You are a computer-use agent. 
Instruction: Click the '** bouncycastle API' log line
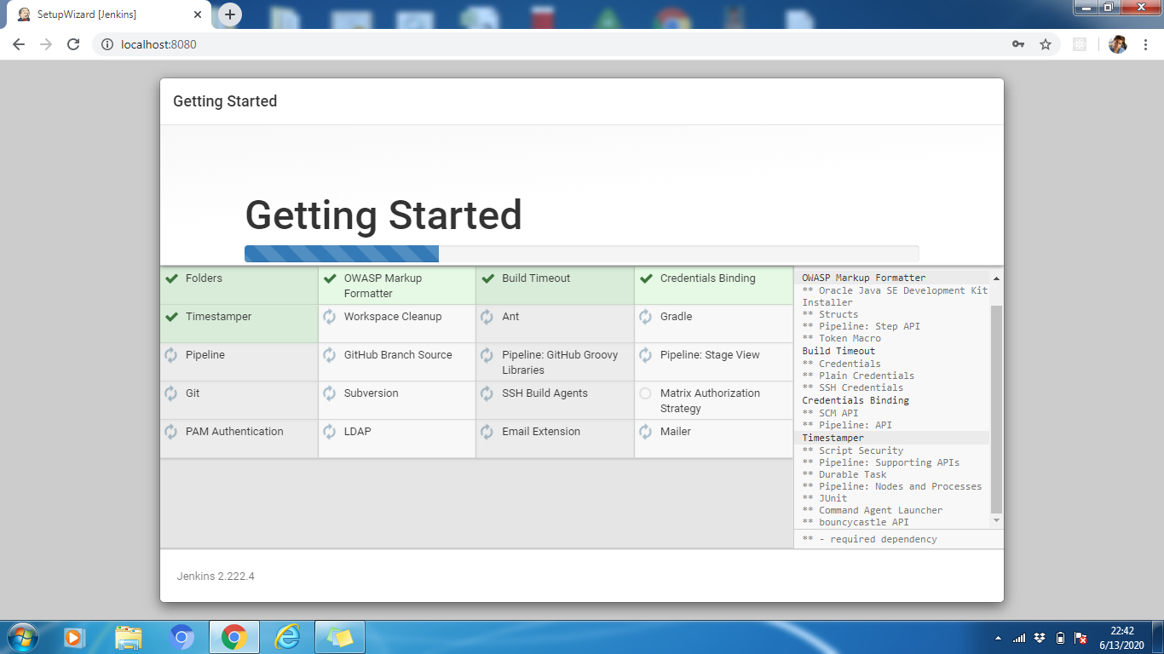(x=856, y=522)
